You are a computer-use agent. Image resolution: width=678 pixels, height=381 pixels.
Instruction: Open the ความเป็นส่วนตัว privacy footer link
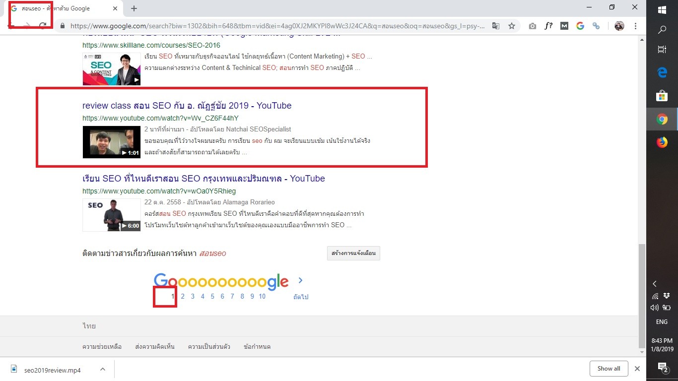[x=209, y=347]
